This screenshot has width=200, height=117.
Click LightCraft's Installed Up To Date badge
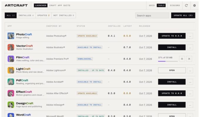click(91, 70)
